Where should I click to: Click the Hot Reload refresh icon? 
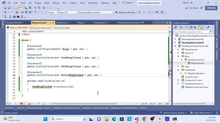pyautogui.click(x=150, y=12)
